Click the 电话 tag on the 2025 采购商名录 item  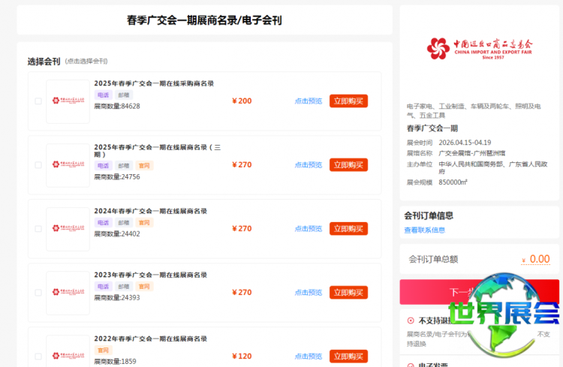(x=102, y=95)
